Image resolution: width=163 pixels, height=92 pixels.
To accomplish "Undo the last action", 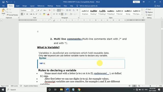I will coord(7,2).
